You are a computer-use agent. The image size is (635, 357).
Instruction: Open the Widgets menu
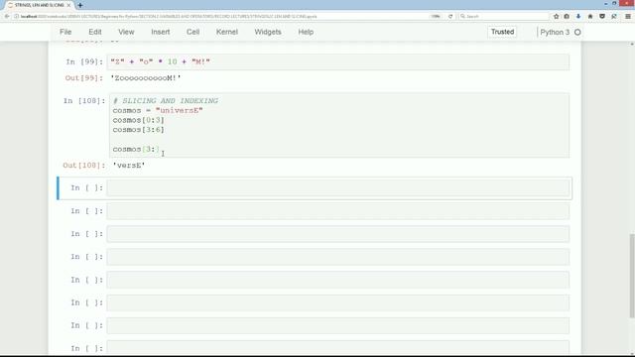pyautogui.click(x=268, y=32)
